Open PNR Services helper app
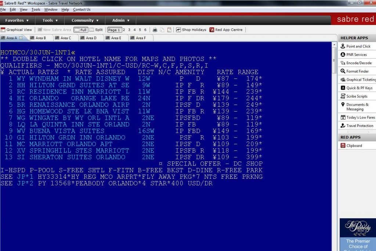The image size is (376, 251). click(354, 55)
